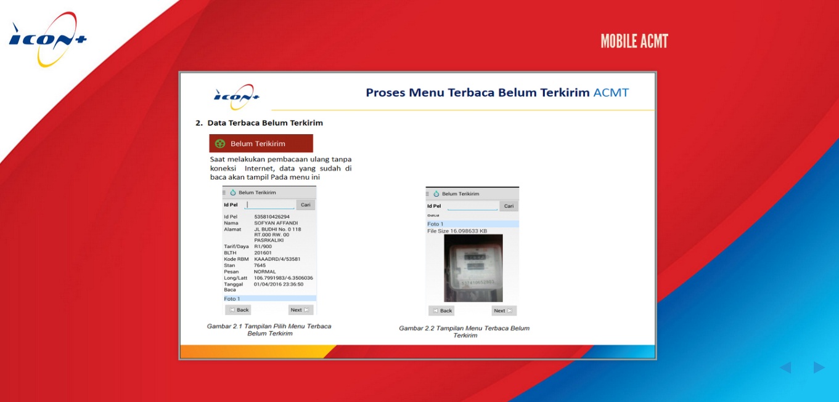Go to the next slide arrow
This screenshot has height=402, width=839.
tap(819, 368)
